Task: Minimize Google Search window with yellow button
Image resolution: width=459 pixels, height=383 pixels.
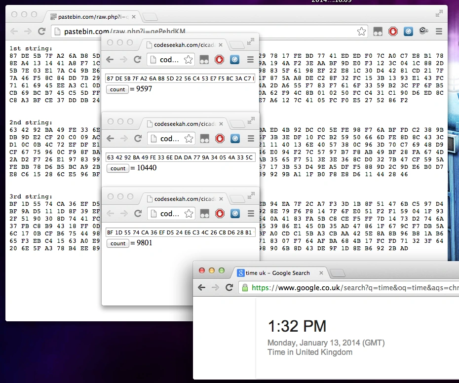Action: coord(212,270)
